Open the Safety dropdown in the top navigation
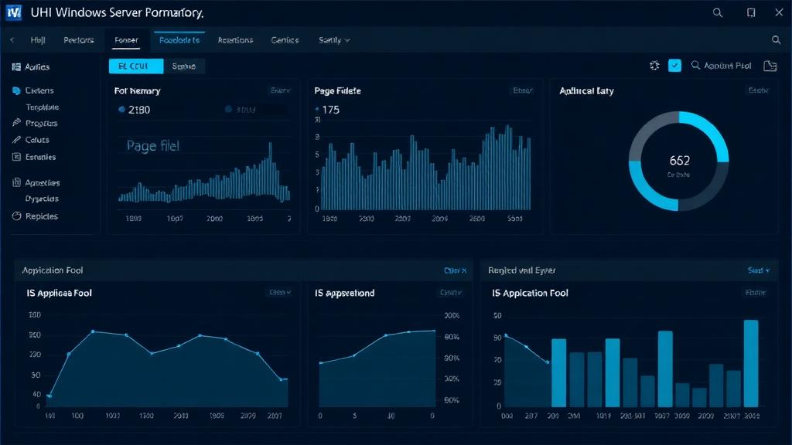Viewport: 792px width, 445px height. tap(333, 39)
